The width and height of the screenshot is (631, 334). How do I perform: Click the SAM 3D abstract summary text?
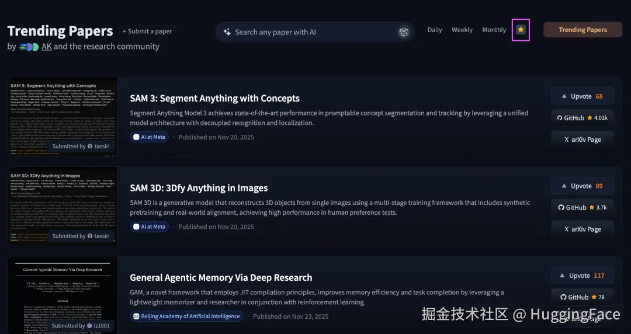[330, 208]
